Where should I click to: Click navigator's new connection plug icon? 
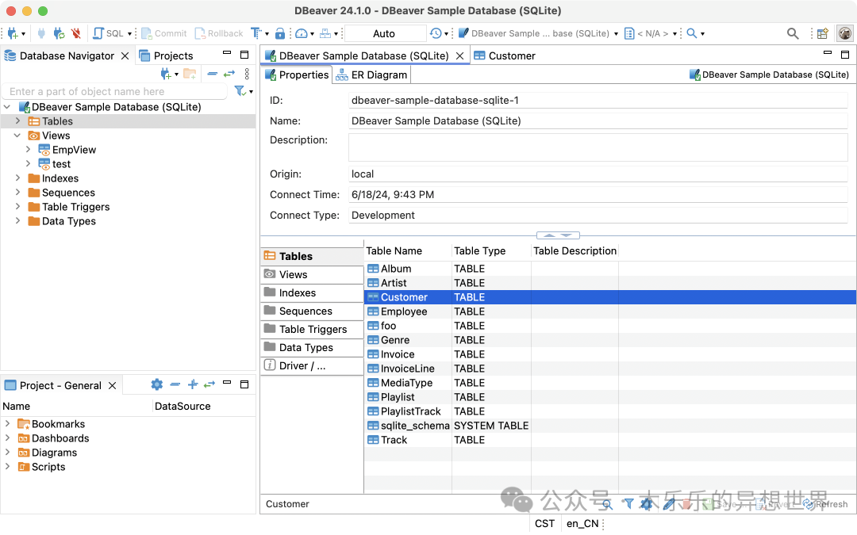(x=166, y=74)
